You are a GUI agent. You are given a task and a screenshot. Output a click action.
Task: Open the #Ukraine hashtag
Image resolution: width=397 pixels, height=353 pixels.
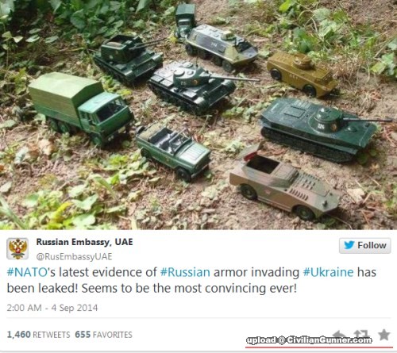tap(328, 272)
